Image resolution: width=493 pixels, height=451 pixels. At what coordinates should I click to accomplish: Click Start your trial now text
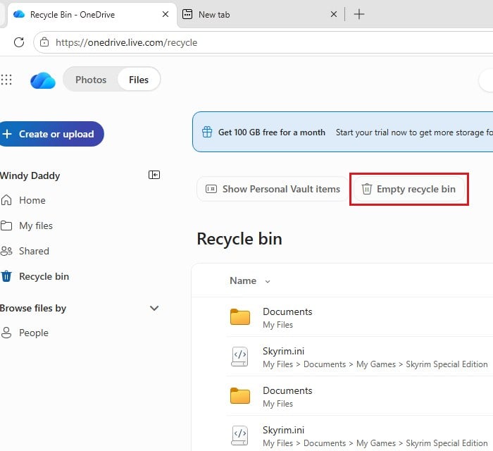point(414,132)
